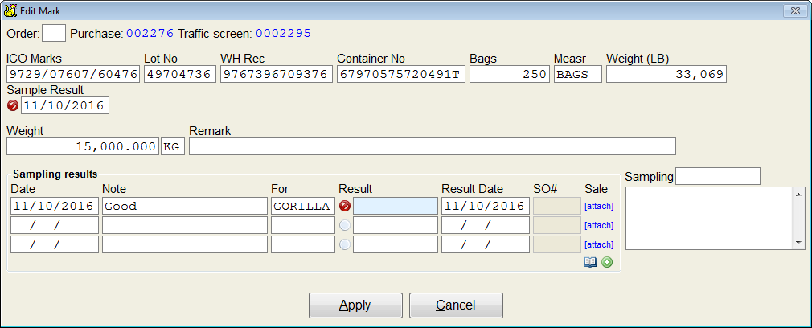Open the blue book icon under sampling results

(x=590, y=263)
